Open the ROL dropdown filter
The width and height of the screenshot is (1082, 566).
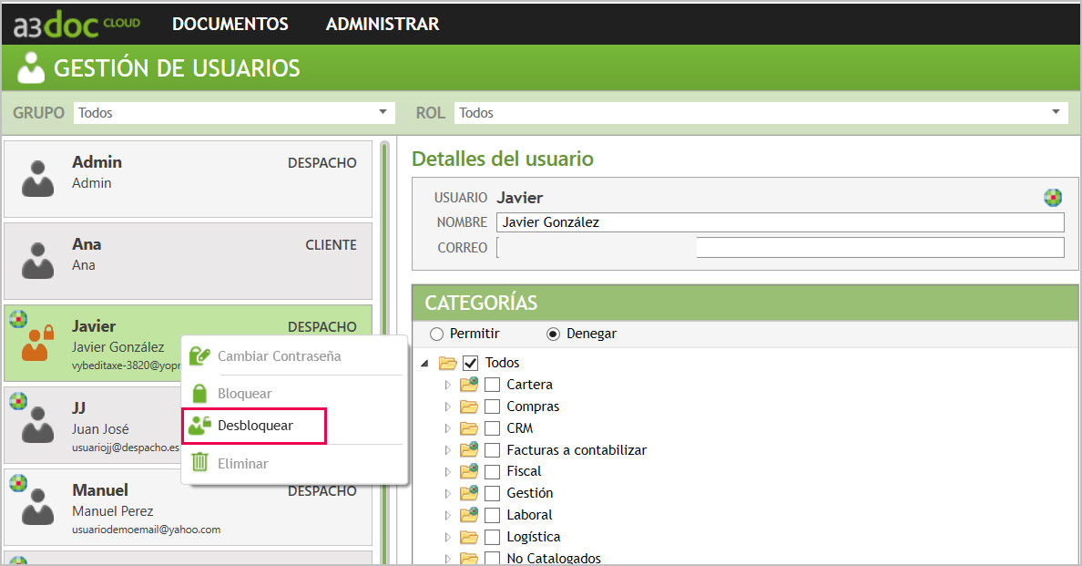click(x=760, y=113)
